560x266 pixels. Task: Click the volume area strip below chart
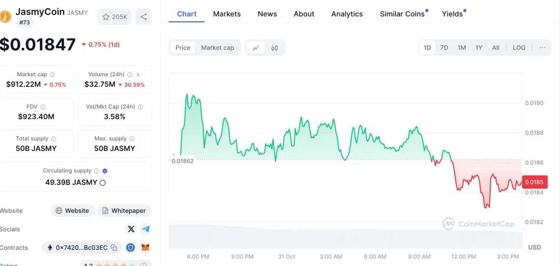coord(345,236)
